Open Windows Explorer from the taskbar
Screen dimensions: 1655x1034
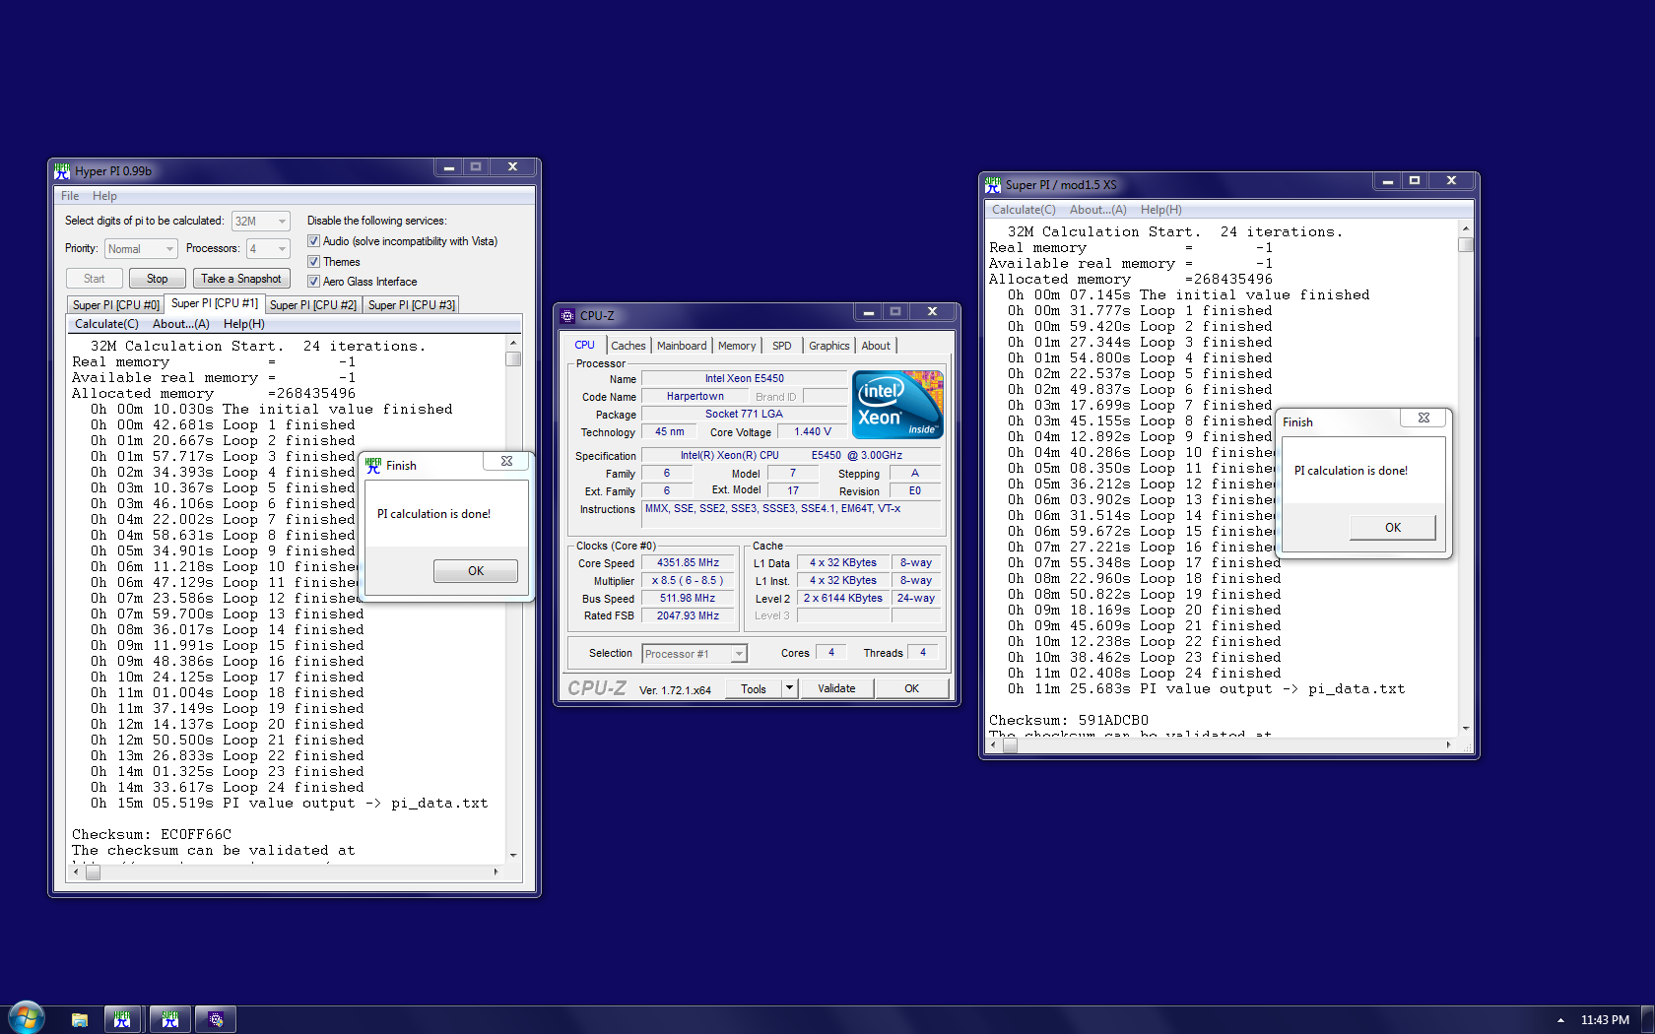coord(80,1020)
